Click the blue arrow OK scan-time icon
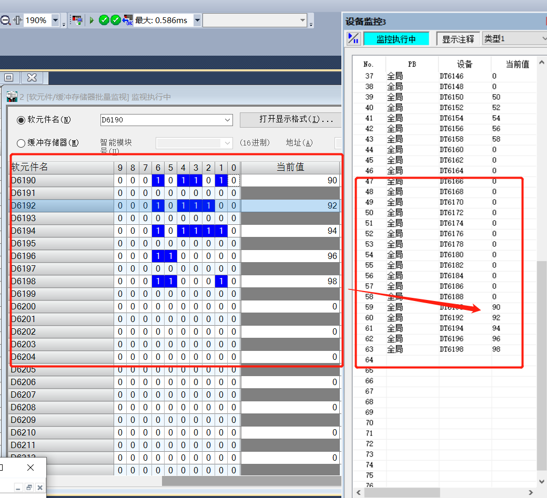547x498 pixels. (127, 20)
